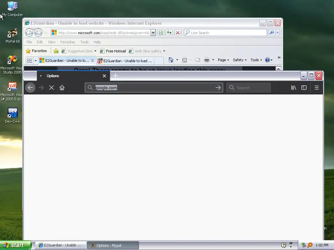Open IE recent pages dropdown arrow
The image size is (334, 250).
[45, 33]
